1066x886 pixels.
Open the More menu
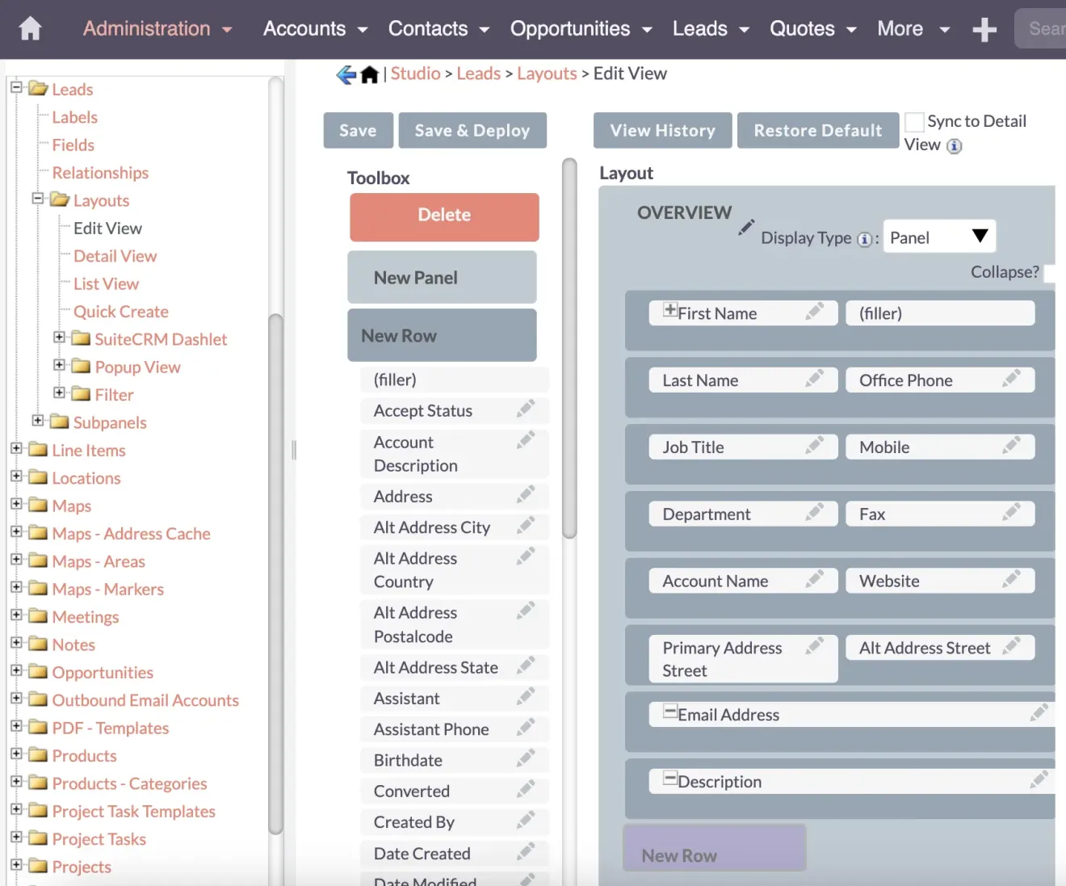pyautogui.click(x=900, y=28)
